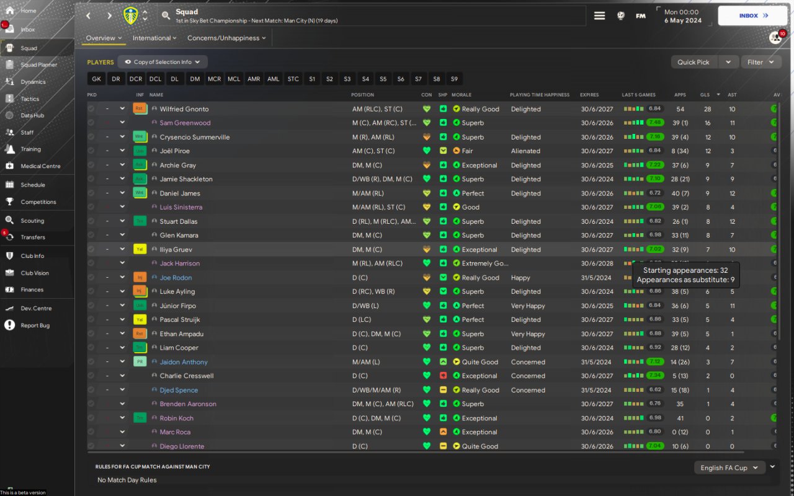Go to the Data Hub sidebar icon
This screenshot has height=496, width=794.
click(x=10, y=115)
